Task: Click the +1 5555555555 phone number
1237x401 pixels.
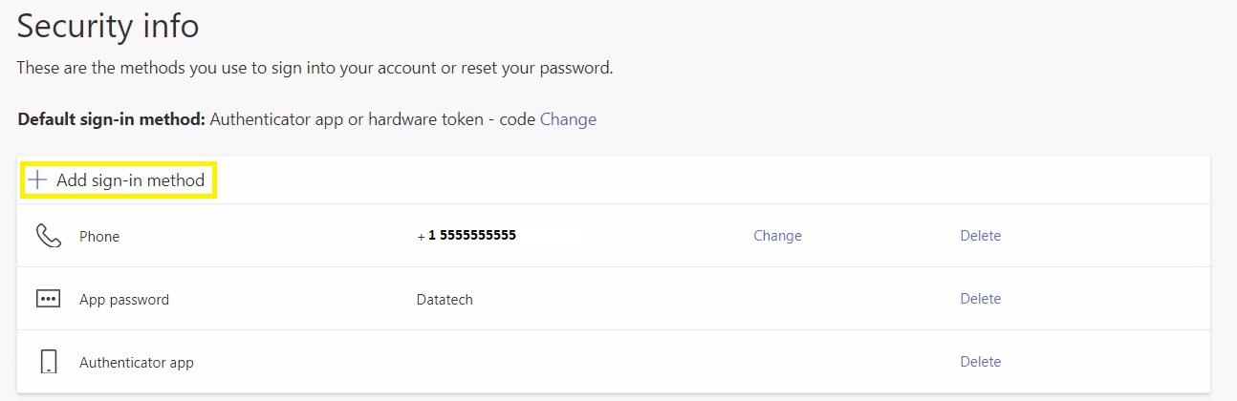Action: 467,236
